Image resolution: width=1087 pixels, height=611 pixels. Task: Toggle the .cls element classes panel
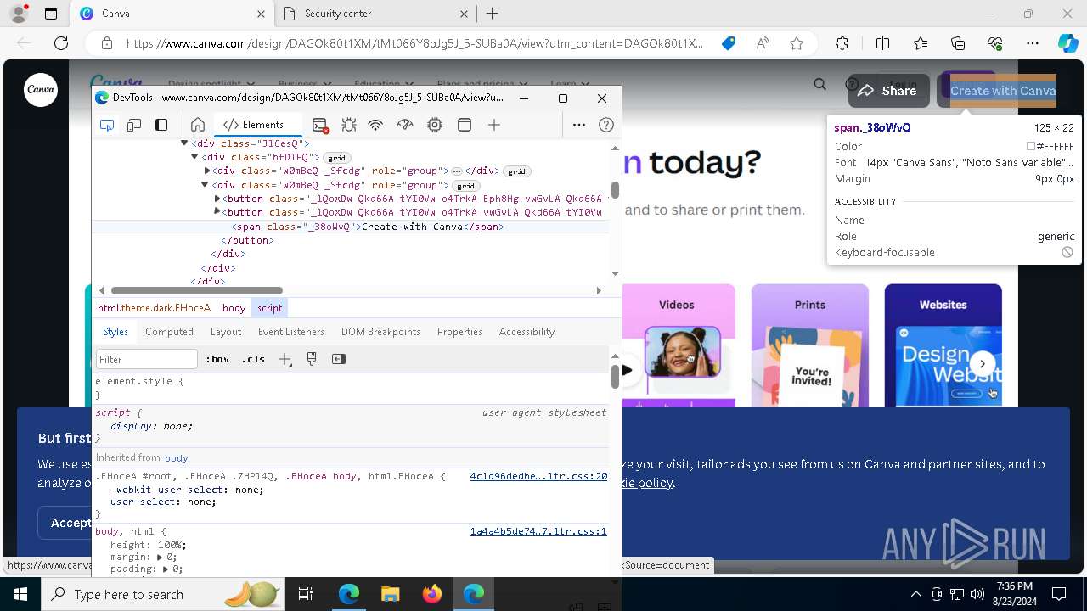253,359
